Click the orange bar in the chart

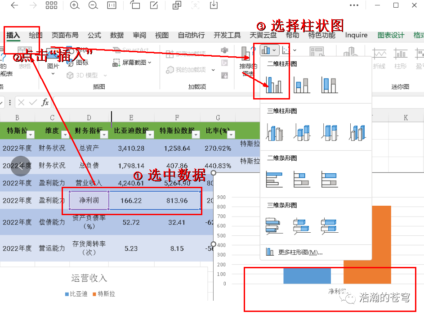coord(367,272)
